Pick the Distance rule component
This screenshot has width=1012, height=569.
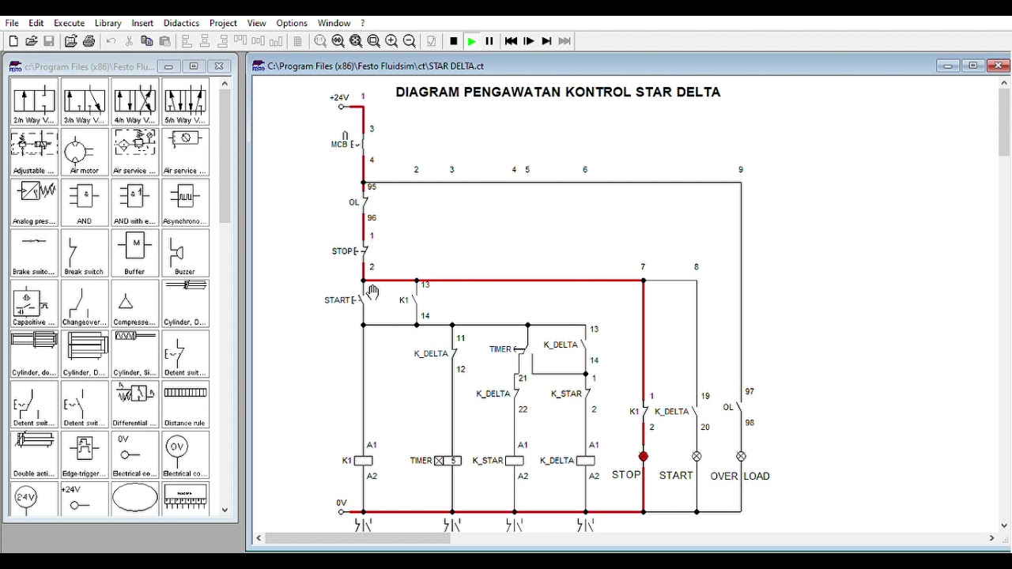tap(185, 405)
